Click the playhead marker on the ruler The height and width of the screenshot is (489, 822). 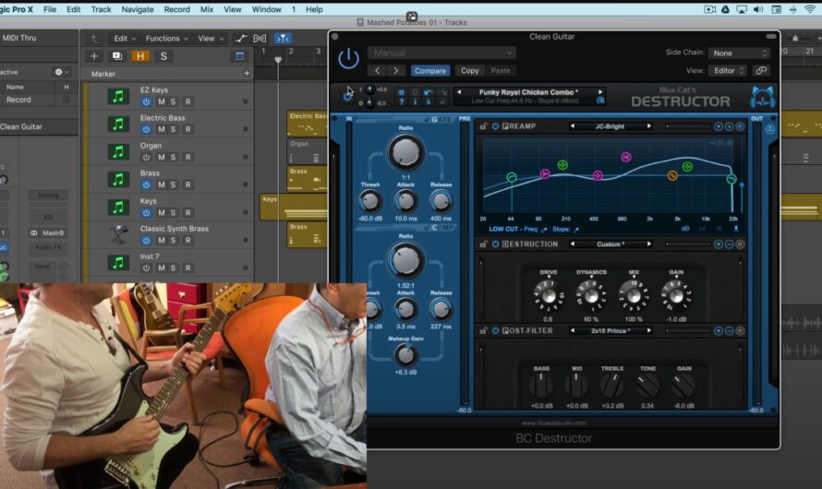(x=278, y=60)
